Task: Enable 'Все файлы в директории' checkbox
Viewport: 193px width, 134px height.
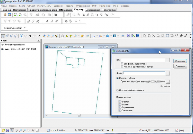Action: [122, 64]
